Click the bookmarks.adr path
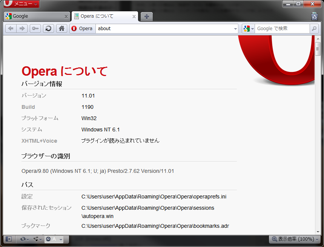This screenshot has width=324, height=247. 155,226
